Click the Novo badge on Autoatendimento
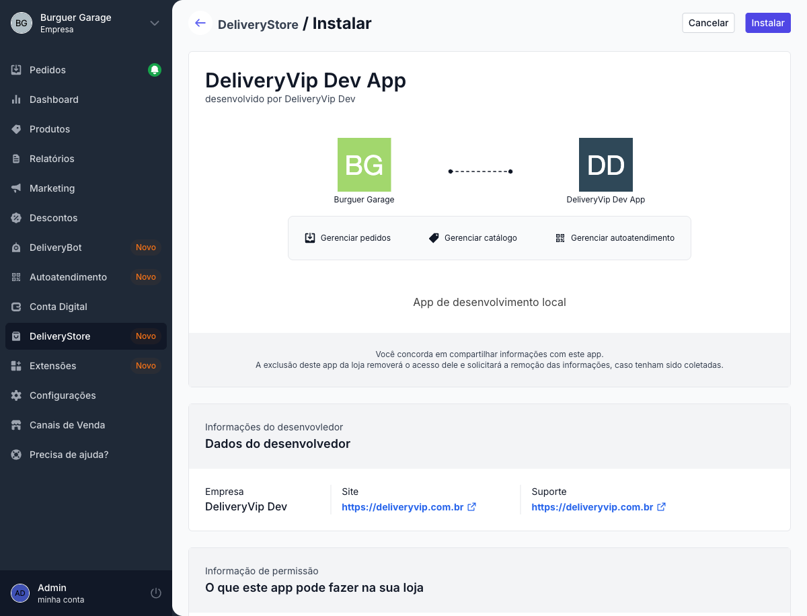807x616 pixels. [x=146, y=277]
